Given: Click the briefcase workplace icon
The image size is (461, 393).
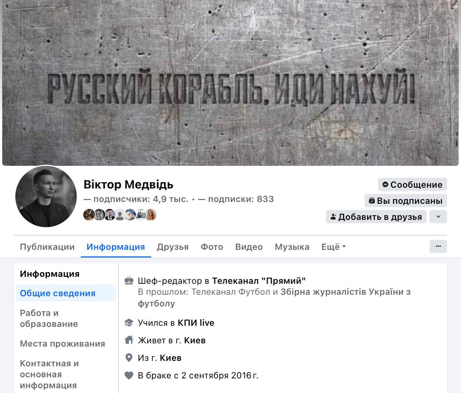Looking at the screenshot, I should point(129,281).
